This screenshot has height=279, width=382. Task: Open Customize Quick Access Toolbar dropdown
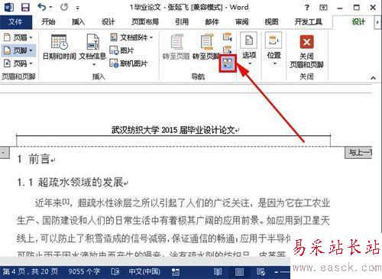(78, 8)
